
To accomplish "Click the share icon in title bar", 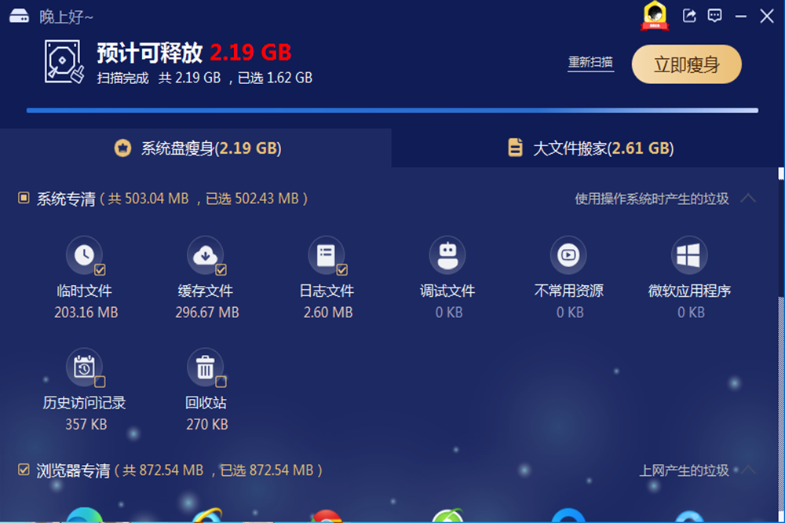I will 689,16.
